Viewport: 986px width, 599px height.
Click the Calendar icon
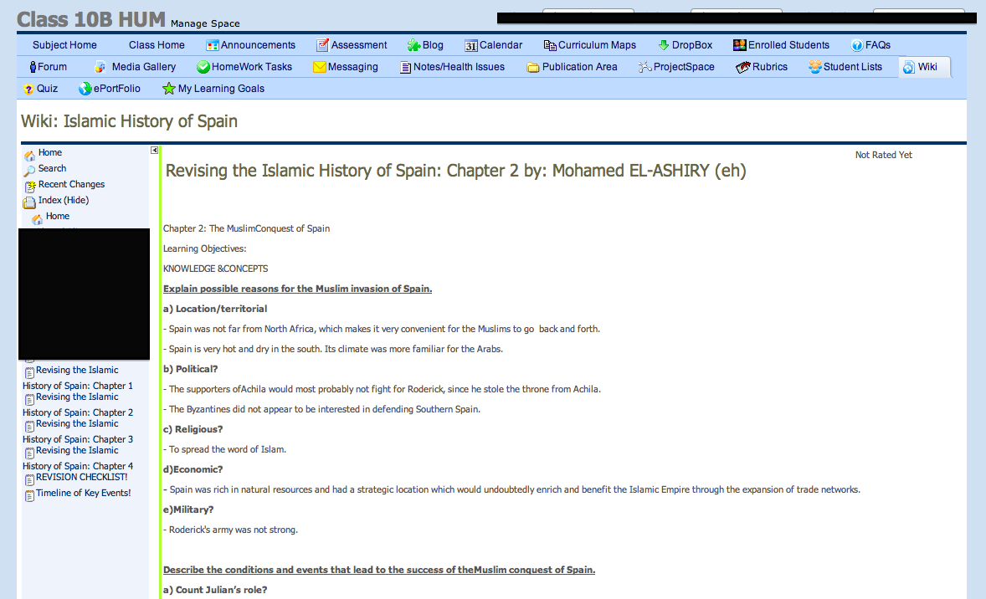coord(471,45)
